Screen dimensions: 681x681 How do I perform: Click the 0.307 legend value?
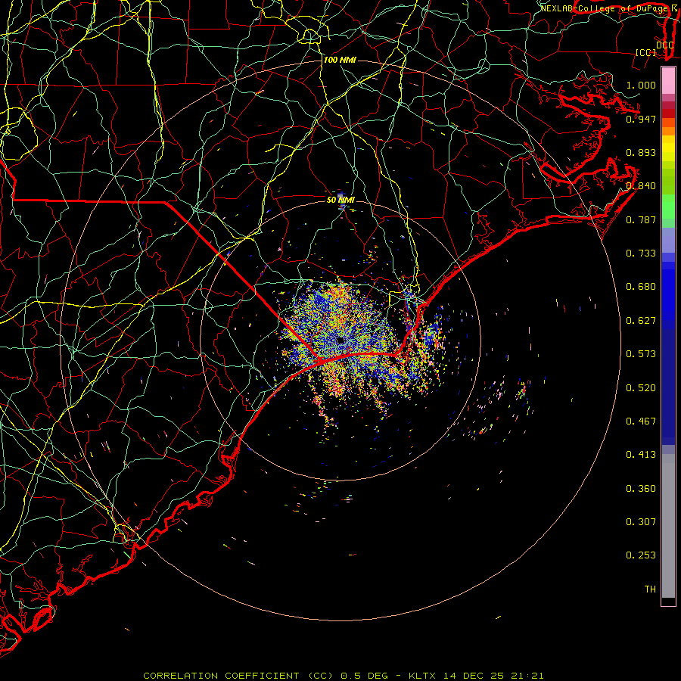coord(641,522)
